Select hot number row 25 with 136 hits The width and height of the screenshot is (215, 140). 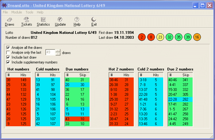[18, 85]
